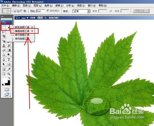Viewport: 154px width, 126px height.
Task: Open the 文件(F) menu
Action: 5,6
